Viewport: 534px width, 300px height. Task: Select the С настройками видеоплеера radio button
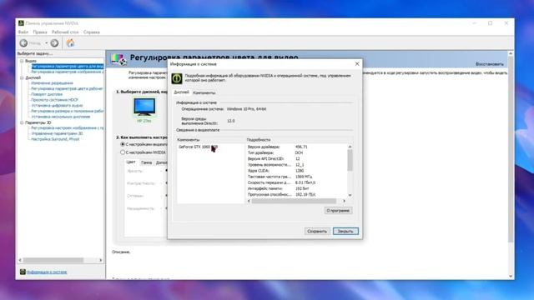coord(123,144)
